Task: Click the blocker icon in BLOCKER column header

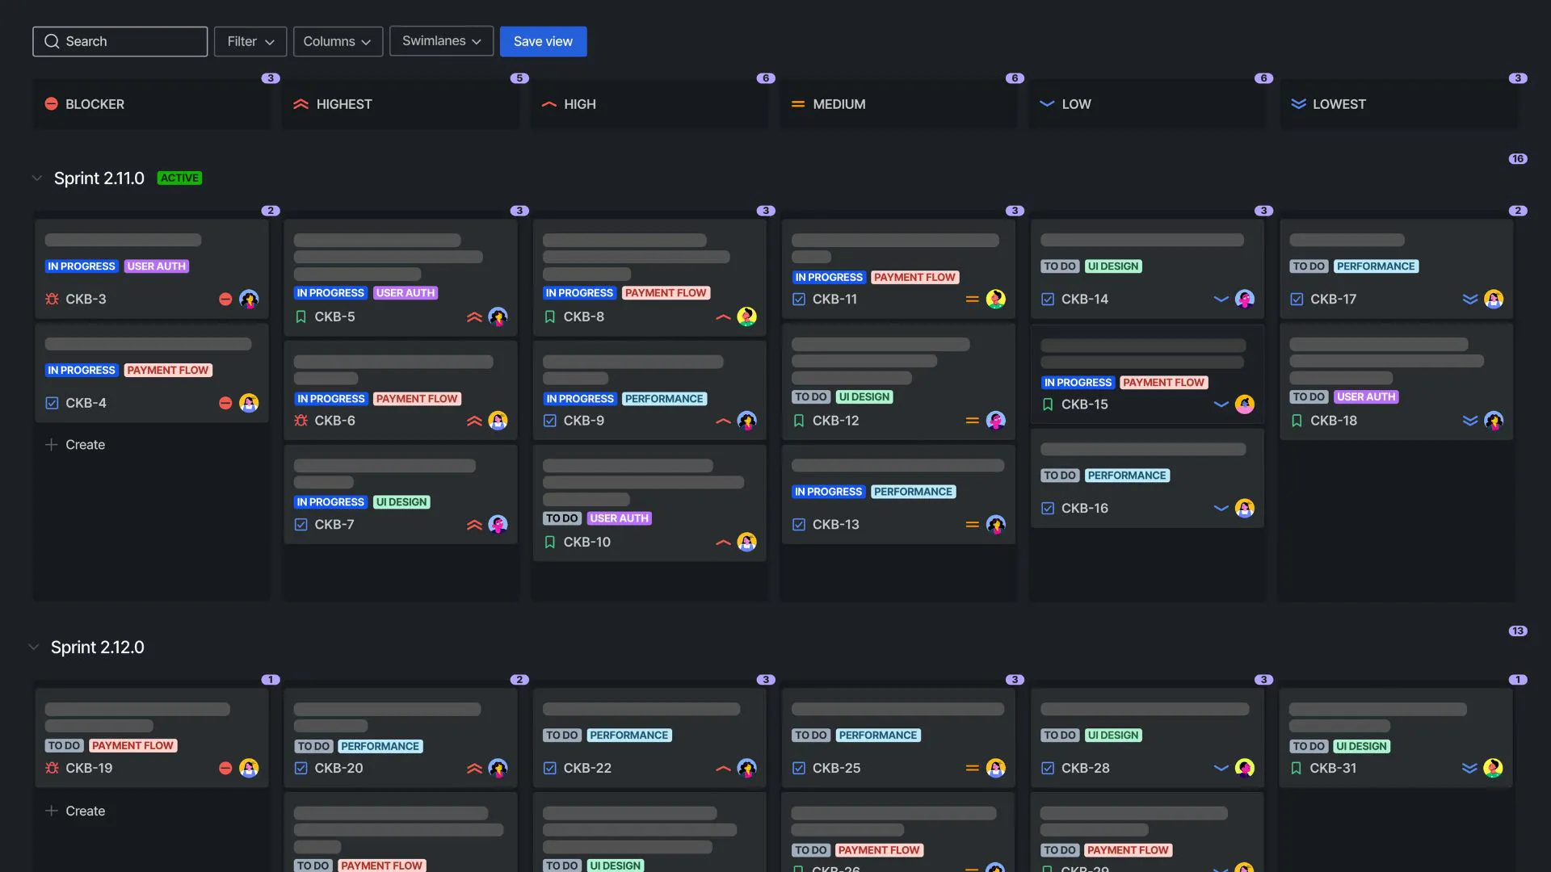Action: click(x=51, y=104)
